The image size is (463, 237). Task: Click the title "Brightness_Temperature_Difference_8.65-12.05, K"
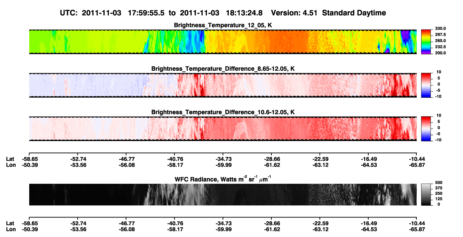(x=223, y=68)
